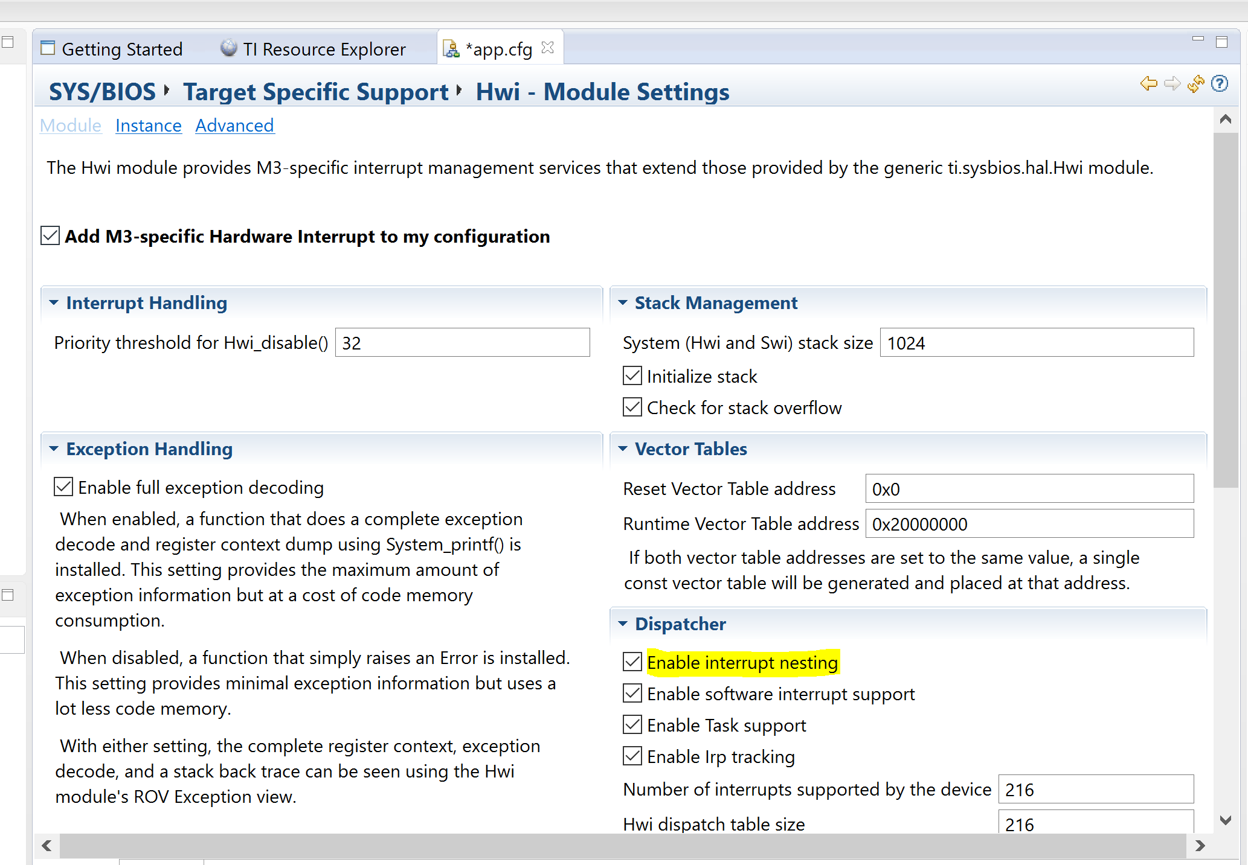Collapse the Interrupt Handling section
Image resolution: width=1248 pixels, height=865 pixels.
(x=54, y=303)
